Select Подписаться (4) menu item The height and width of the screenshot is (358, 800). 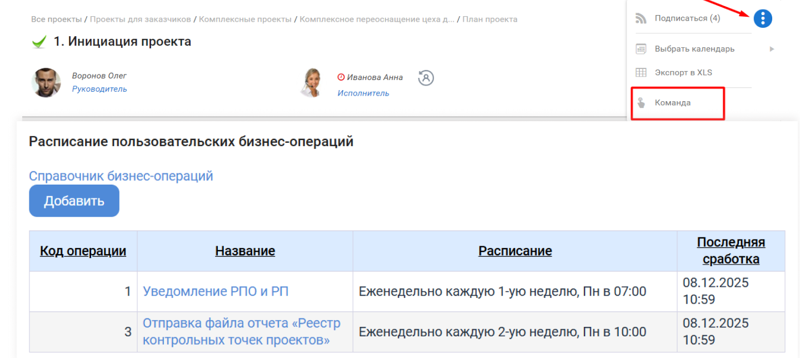(x=687, y=18)
